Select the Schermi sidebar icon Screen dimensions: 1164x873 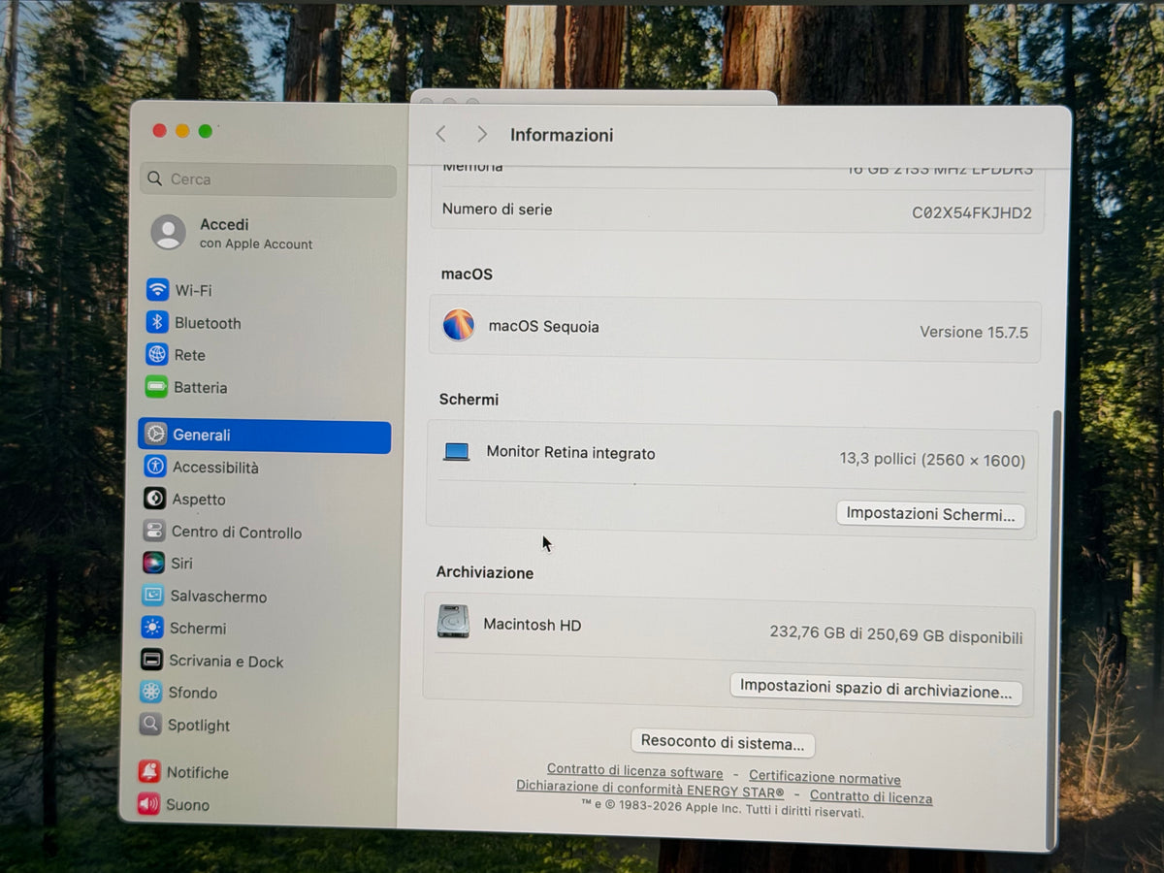(x=152, y=628)
